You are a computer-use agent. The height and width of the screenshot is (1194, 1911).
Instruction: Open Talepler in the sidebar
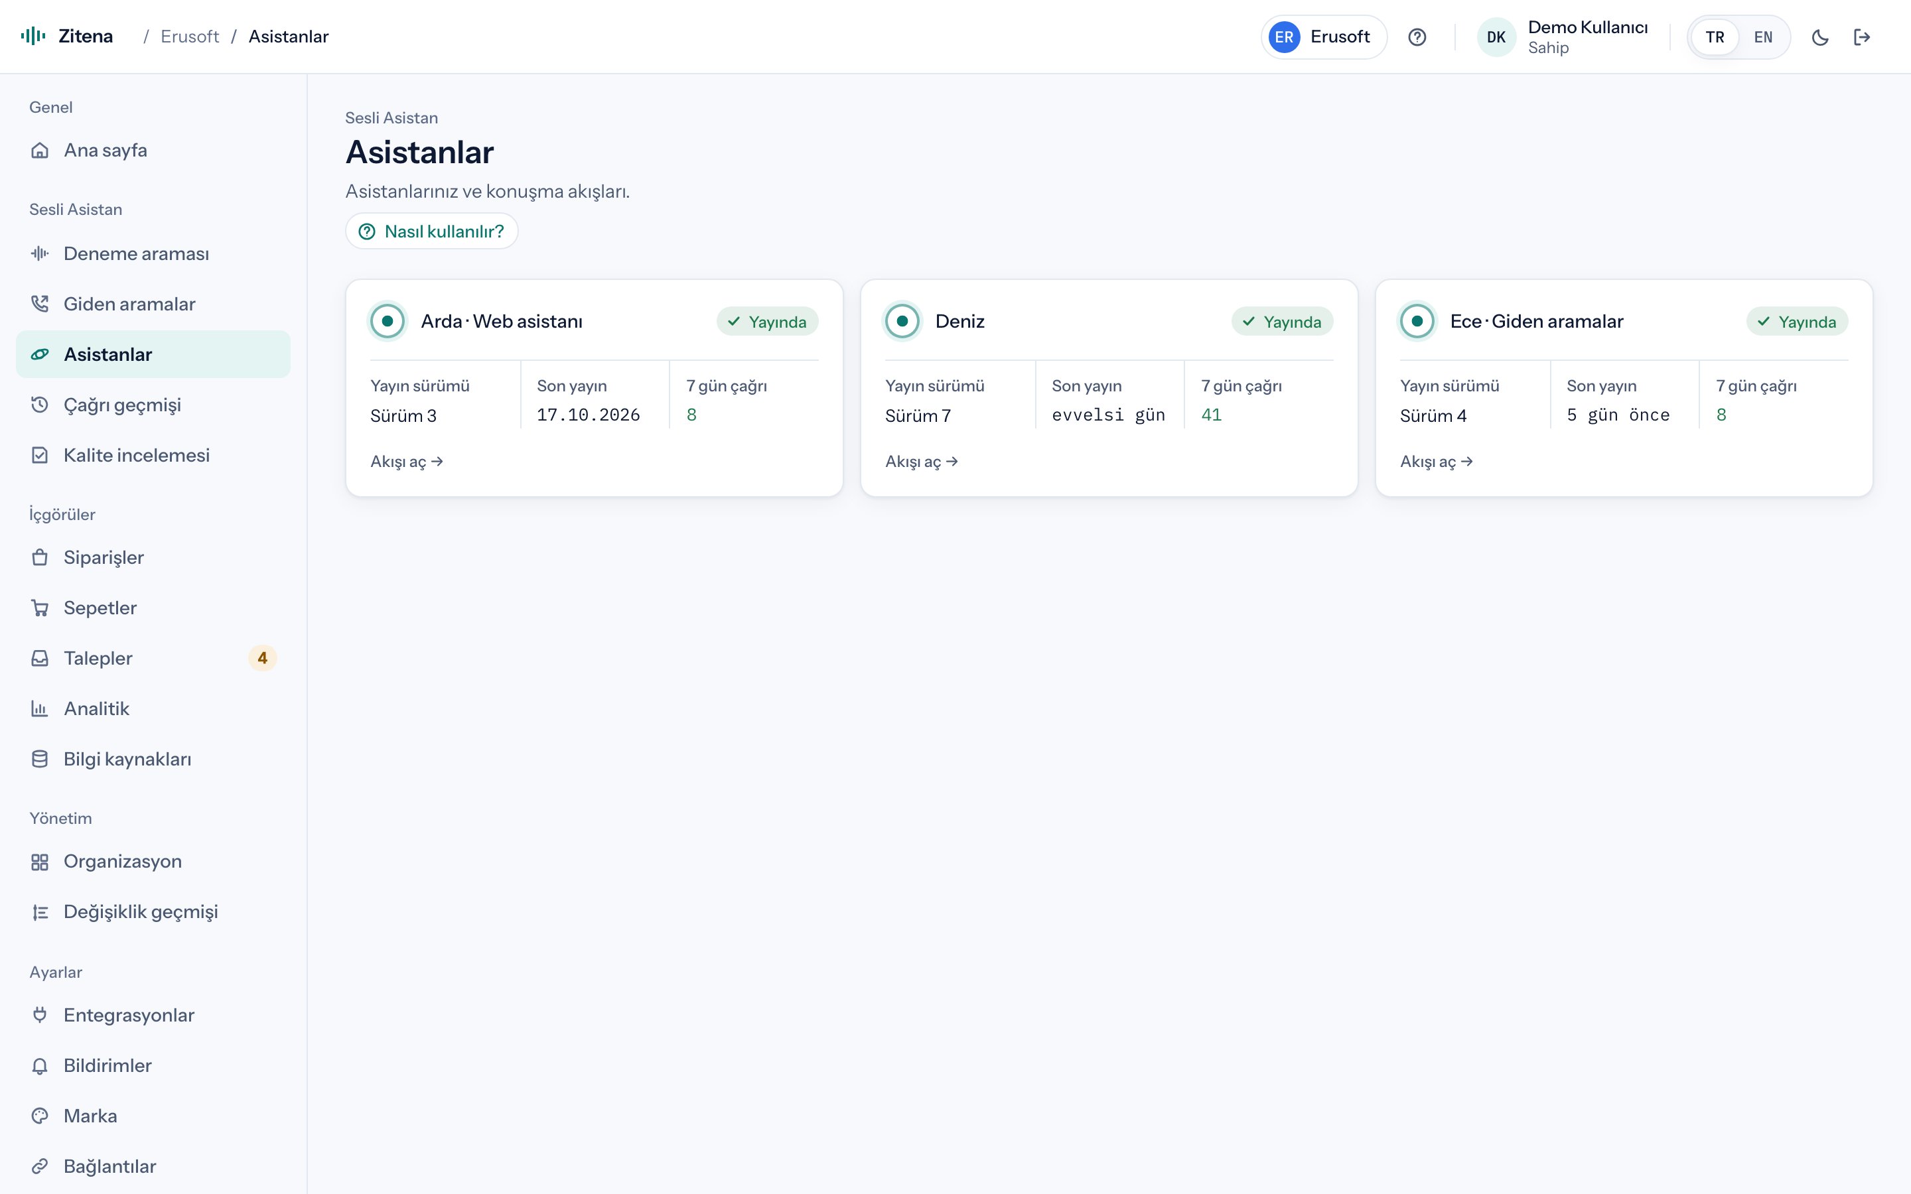153,659
